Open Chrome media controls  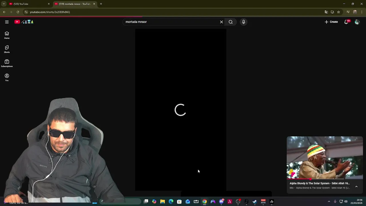point(348,12)
